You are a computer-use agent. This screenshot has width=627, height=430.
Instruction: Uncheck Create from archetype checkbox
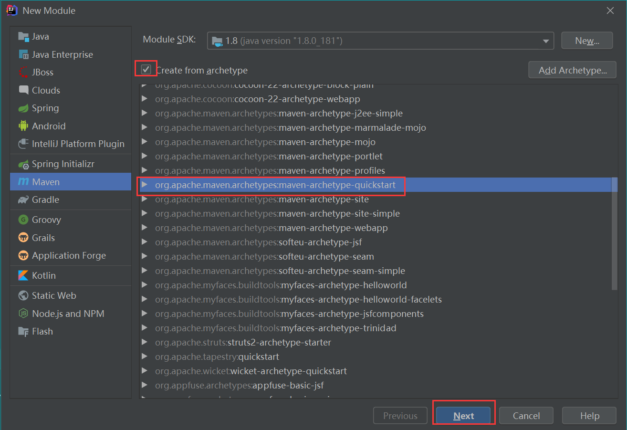click(146, 70)
